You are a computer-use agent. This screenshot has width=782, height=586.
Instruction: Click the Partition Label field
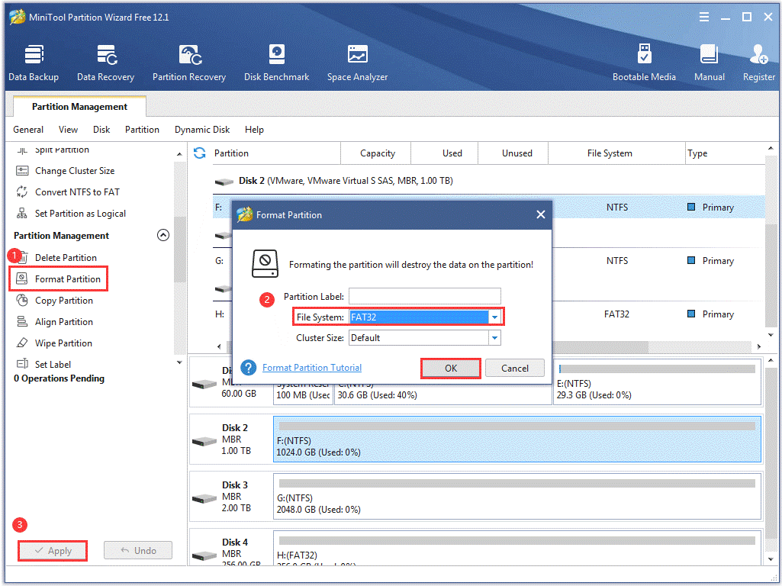click(x=424, y=296)
